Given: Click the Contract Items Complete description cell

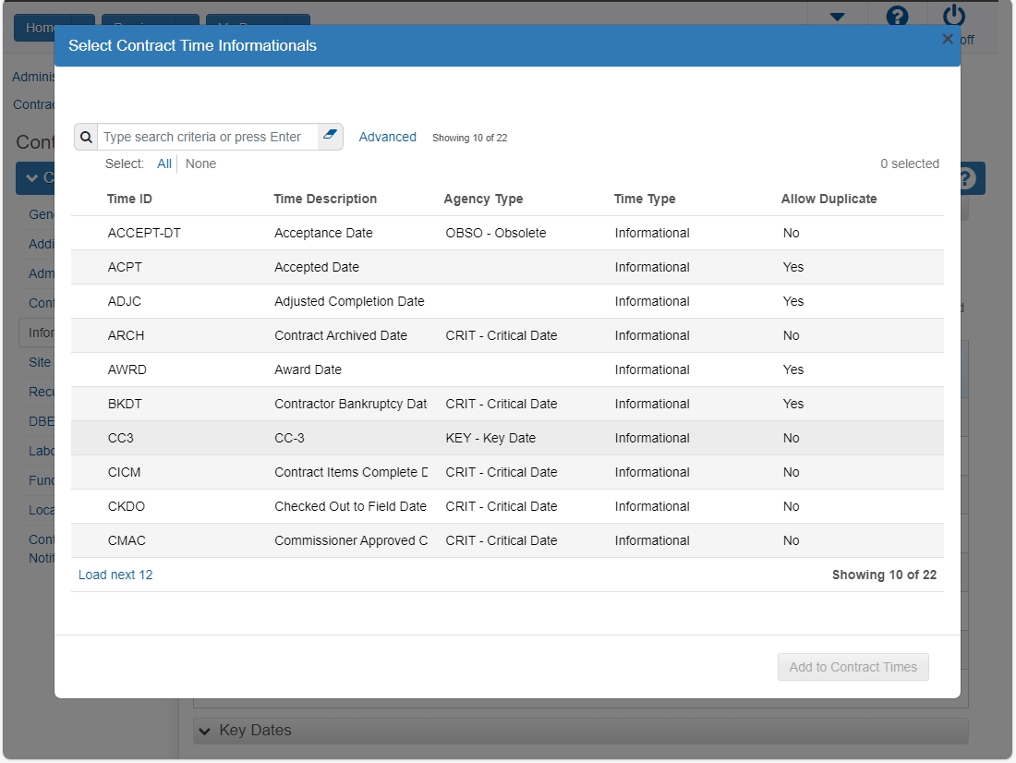Looking at the screenshot, I should 351,473.
